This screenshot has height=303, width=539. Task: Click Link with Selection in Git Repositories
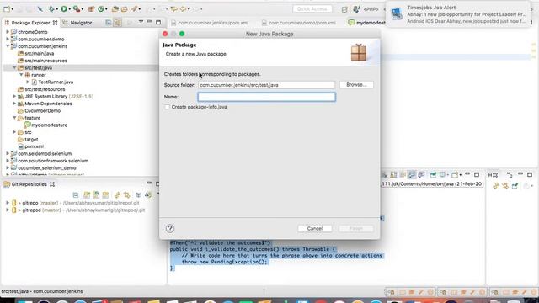[x=127, y=195]
